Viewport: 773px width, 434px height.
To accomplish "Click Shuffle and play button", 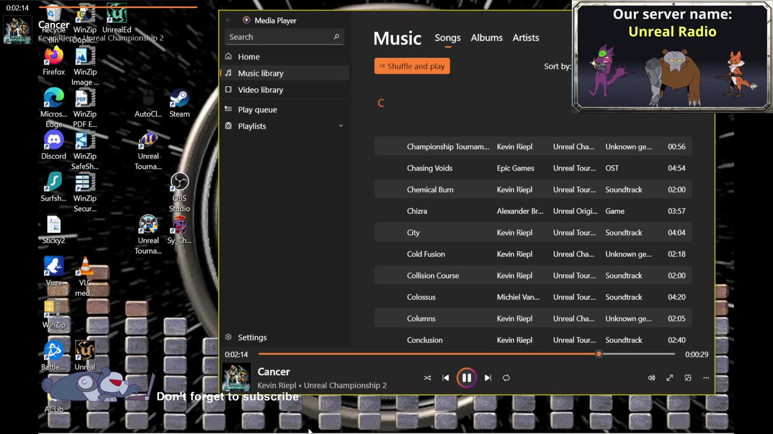I will tap(412, 66).
